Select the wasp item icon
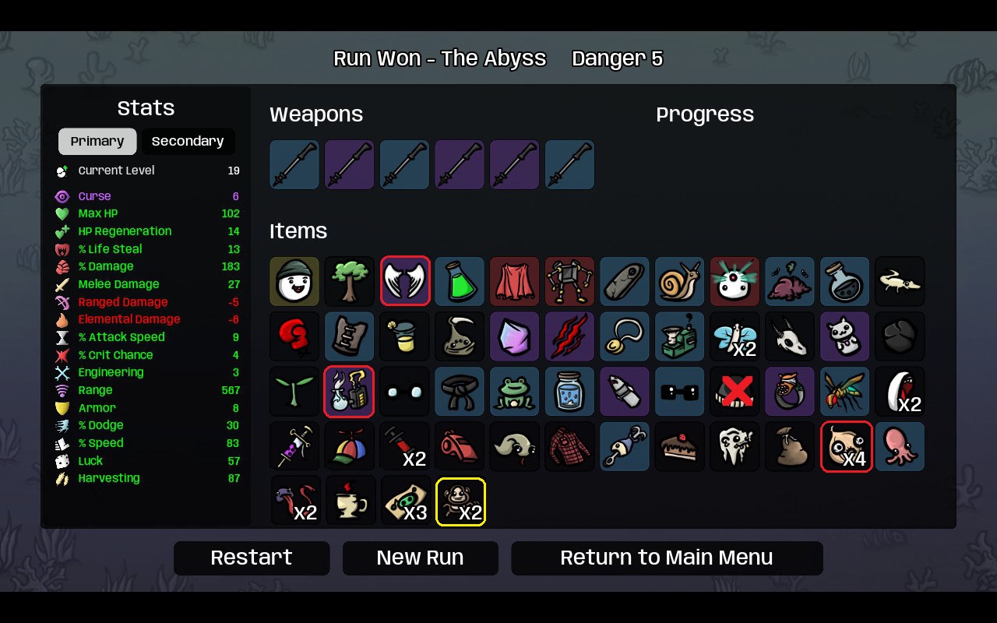 pyautogui.click(x=845, y=392)
